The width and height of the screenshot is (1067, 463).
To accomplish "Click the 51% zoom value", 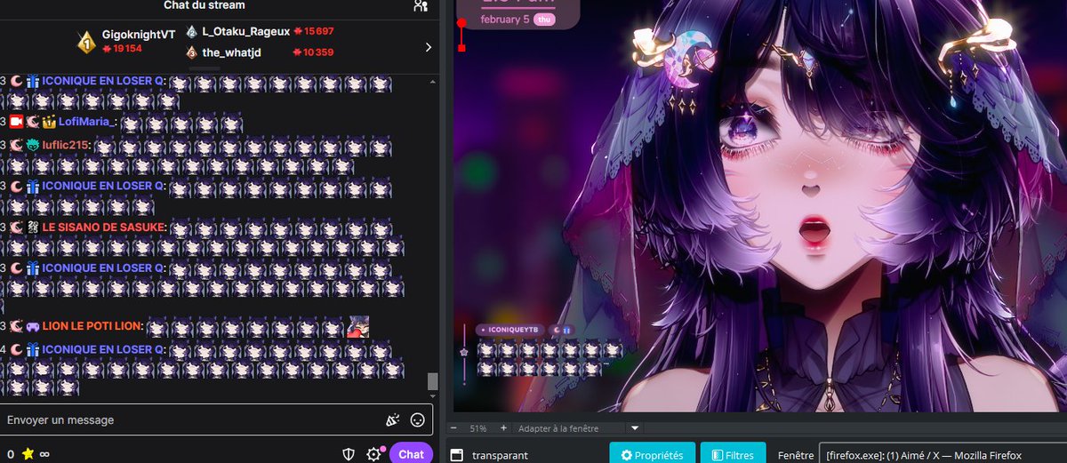I will click(x=478, y=427).
